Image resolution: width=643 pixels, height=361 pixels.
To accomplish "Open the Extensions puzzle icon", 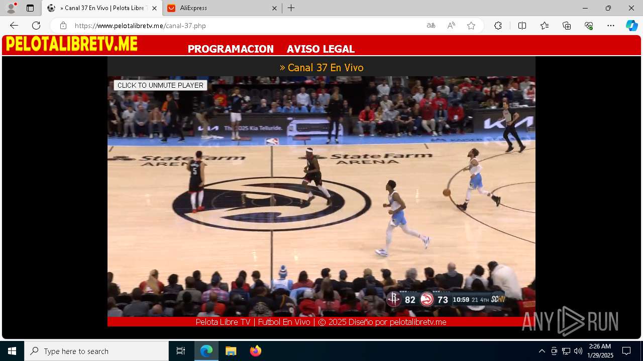I will tap(498, 26).
